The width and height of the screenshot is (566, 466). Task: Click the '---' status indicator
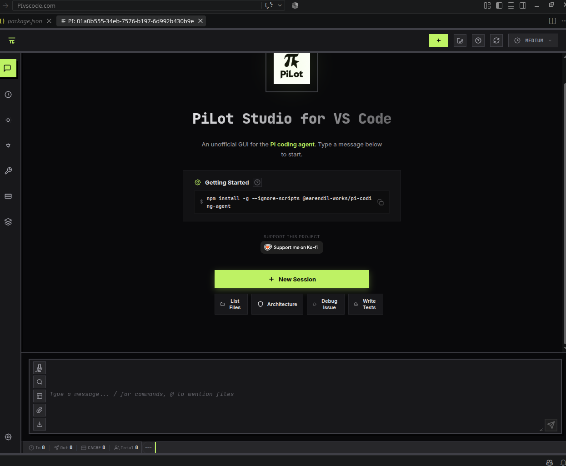click(x=148, y=448)
